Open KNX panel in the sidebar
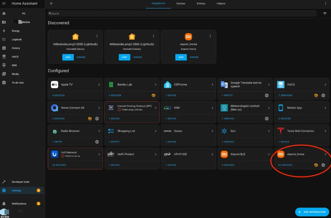 tap(22, 66)
